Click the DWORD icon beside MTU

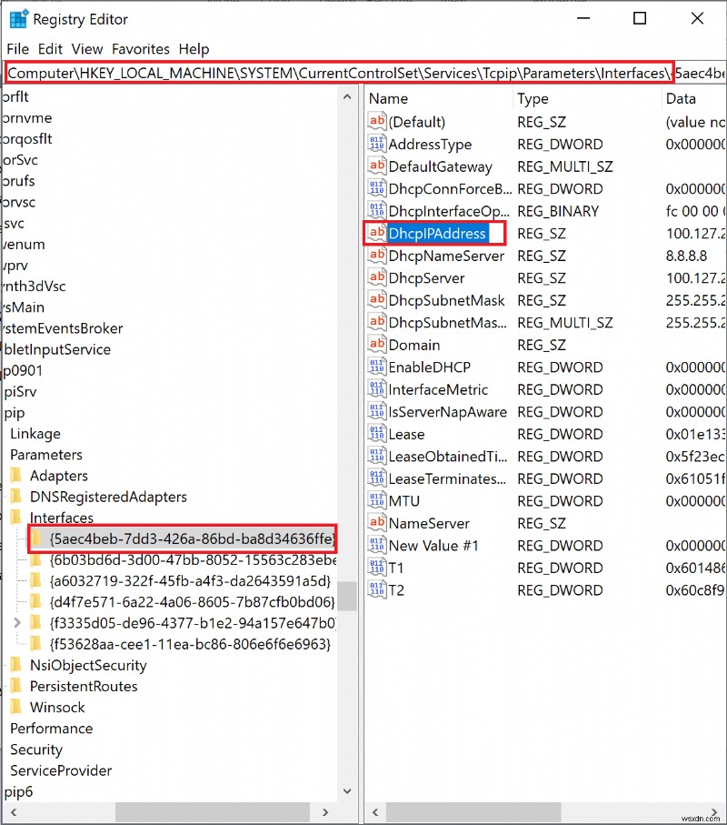click(377, 500)
